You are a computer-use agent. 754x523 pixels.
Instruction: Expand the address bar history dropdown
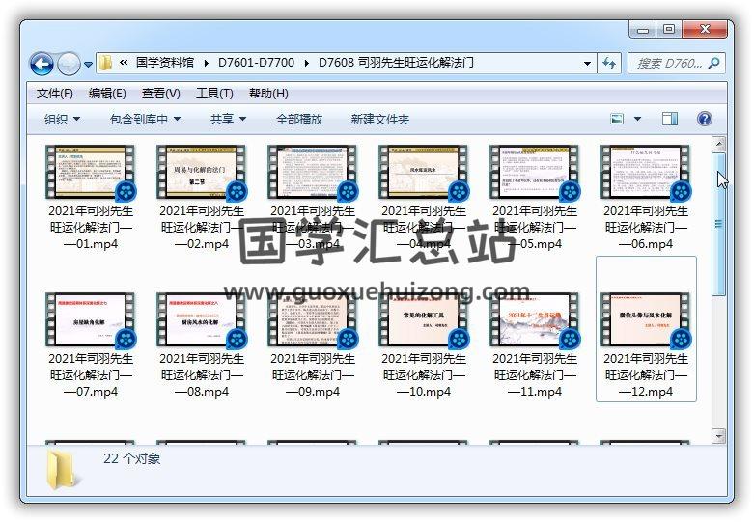588,64
